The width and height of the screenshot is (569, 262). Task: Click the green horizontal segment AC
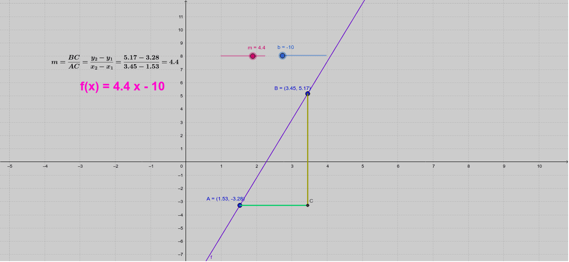coord(274,205)
